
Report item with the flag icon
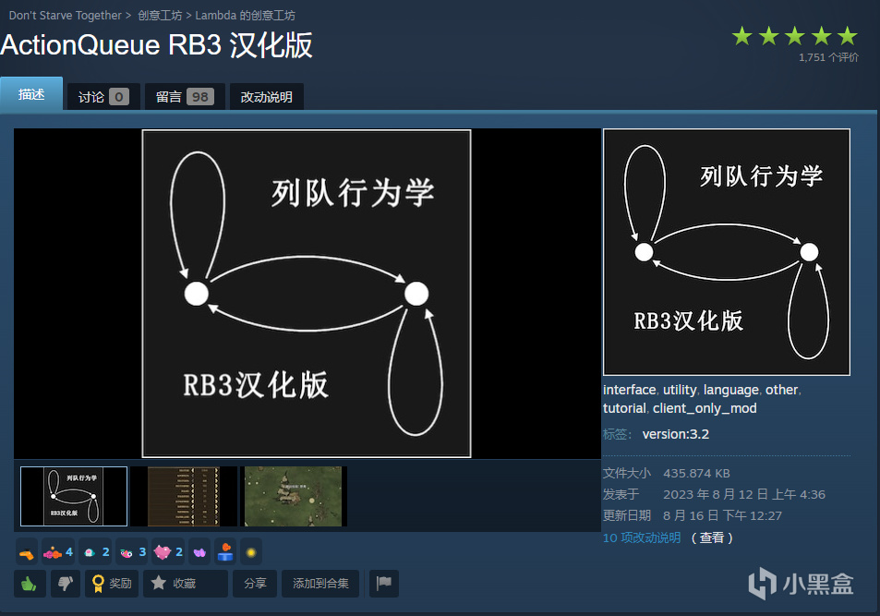(x=384, y=584)
